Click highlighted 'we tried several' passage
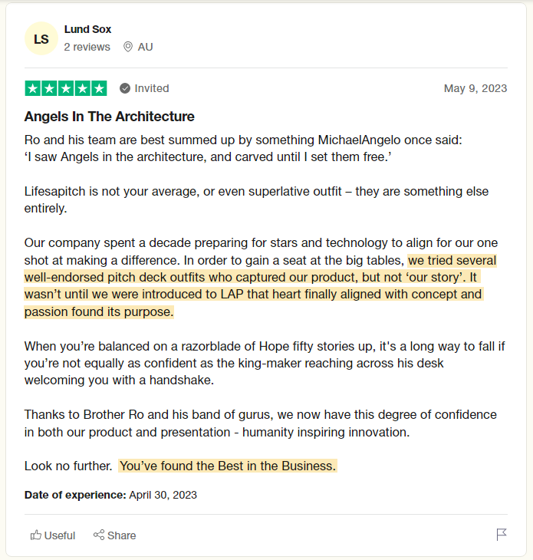Viewport: 533px width, 560px height. click(x=452, y=259)
